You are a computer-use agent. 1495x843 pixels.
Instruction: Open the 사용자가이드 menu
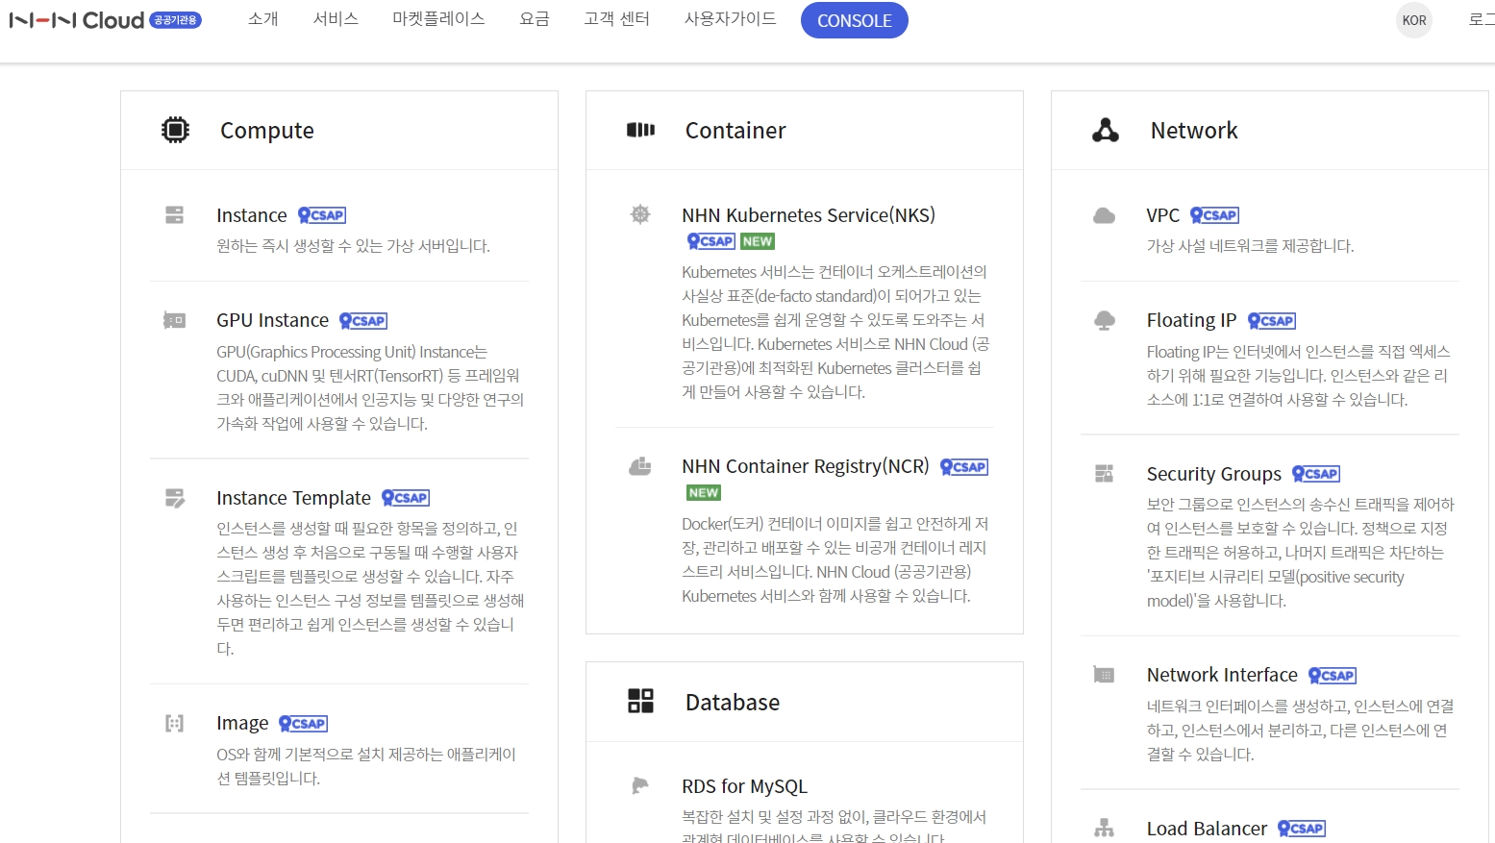(x=730, y=18)
